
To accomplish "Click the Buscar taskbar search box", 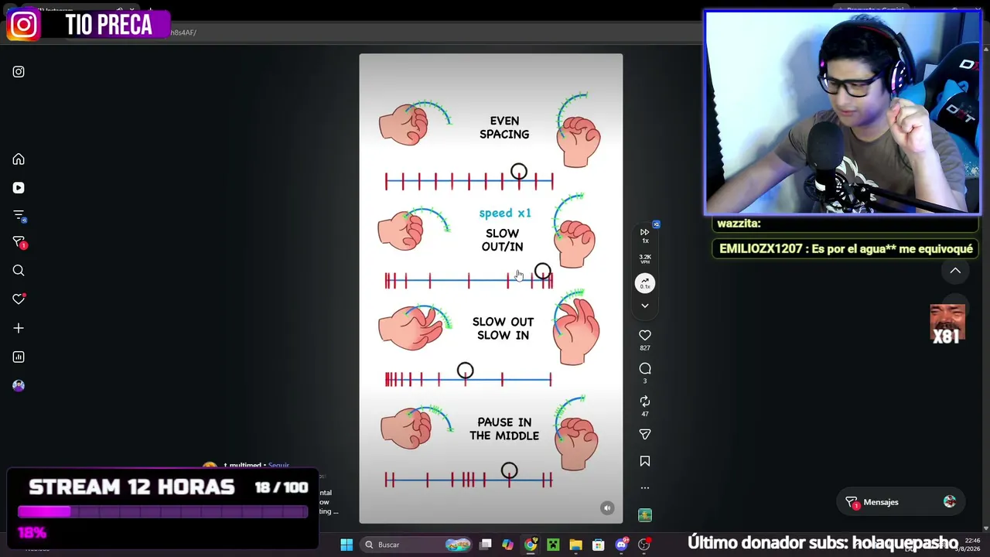I will [x=418, y=545].
